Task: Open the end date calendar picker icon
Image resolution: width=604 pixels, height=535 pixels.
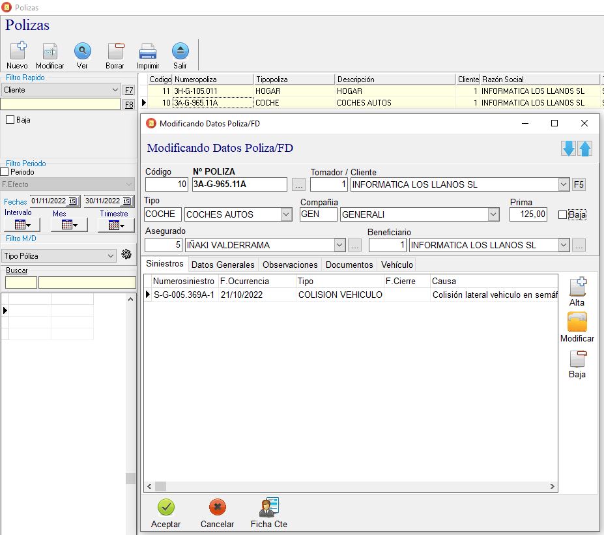Action: point(126,201)
